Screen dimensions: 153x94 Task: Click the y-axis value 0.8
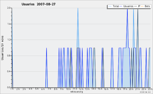9,56
